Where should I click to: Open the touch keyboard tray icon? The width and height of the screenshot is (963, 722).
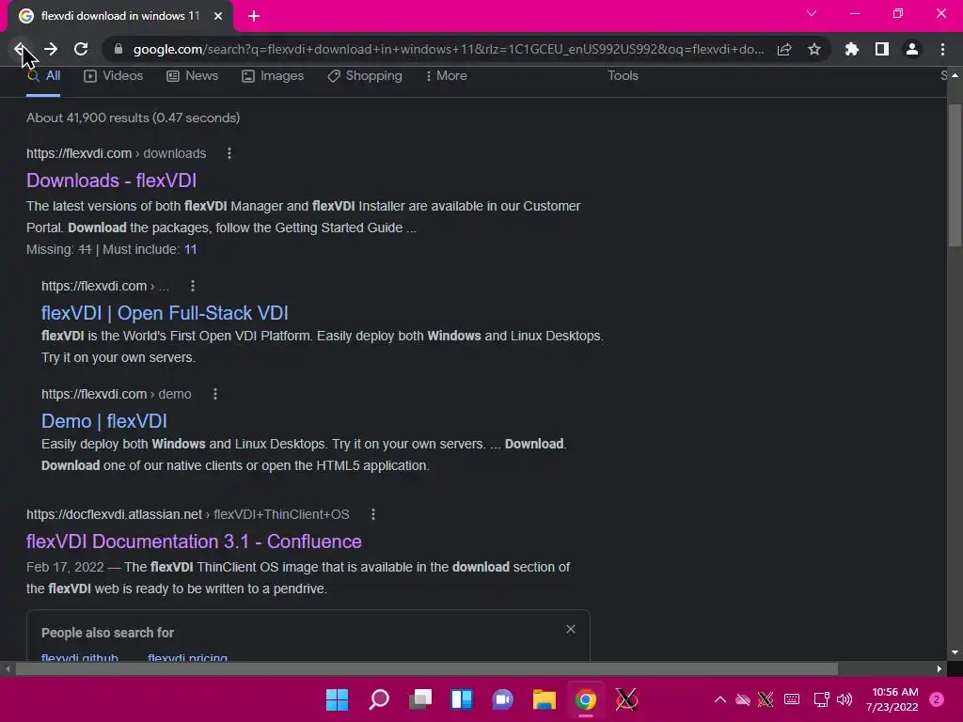[x=792, y=699]
